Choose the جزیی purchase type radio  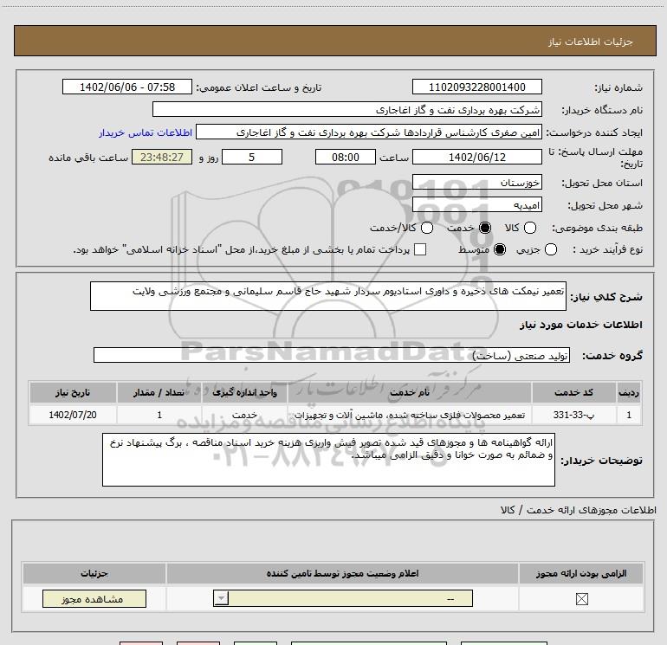coord(550,249)
